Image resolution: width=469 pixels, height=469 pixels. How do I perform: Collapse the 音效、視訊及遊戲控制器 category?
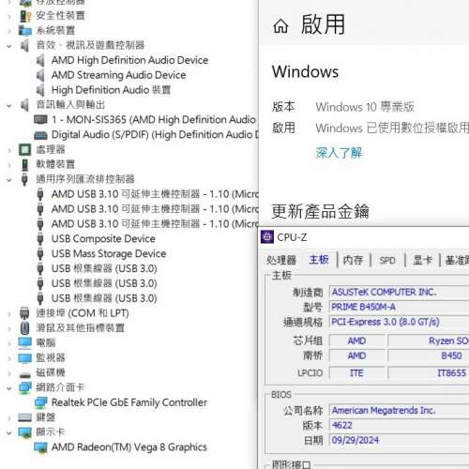click(x=9, y=46)
